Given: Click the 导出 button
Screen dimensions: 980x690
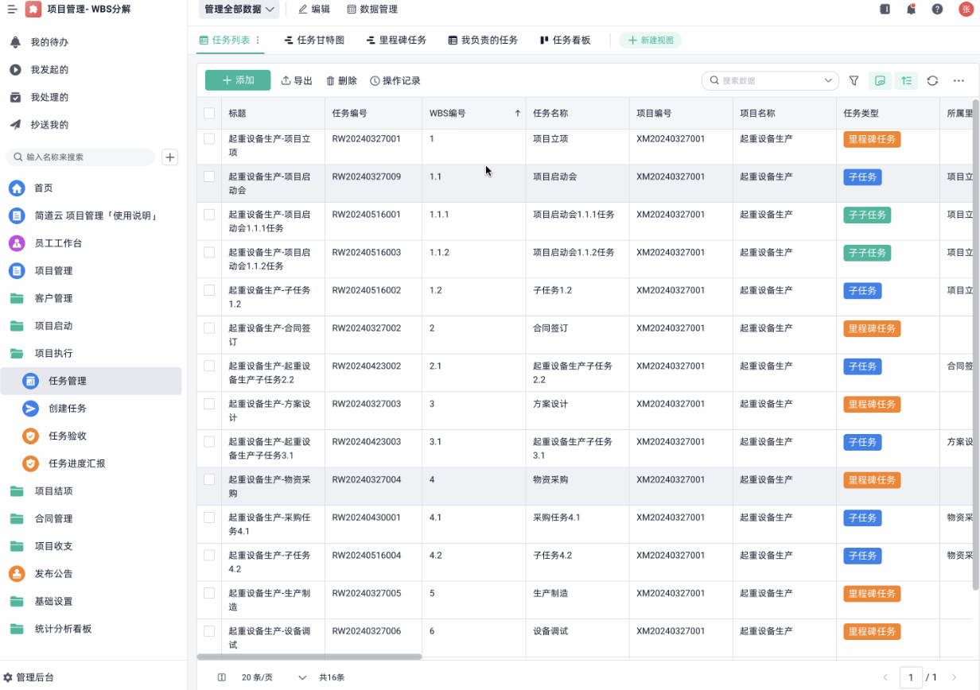Looking at the screenshot, I should click(297, 80).
